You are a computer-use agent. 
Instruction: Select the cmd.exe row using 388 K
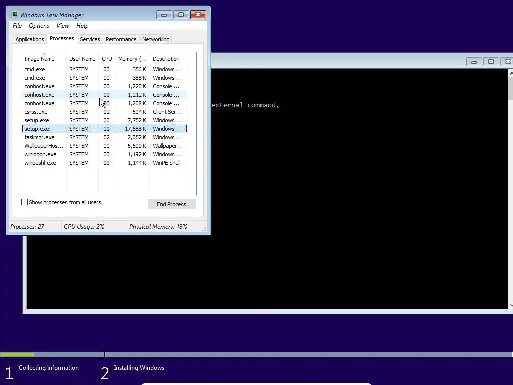coord(104,78)
